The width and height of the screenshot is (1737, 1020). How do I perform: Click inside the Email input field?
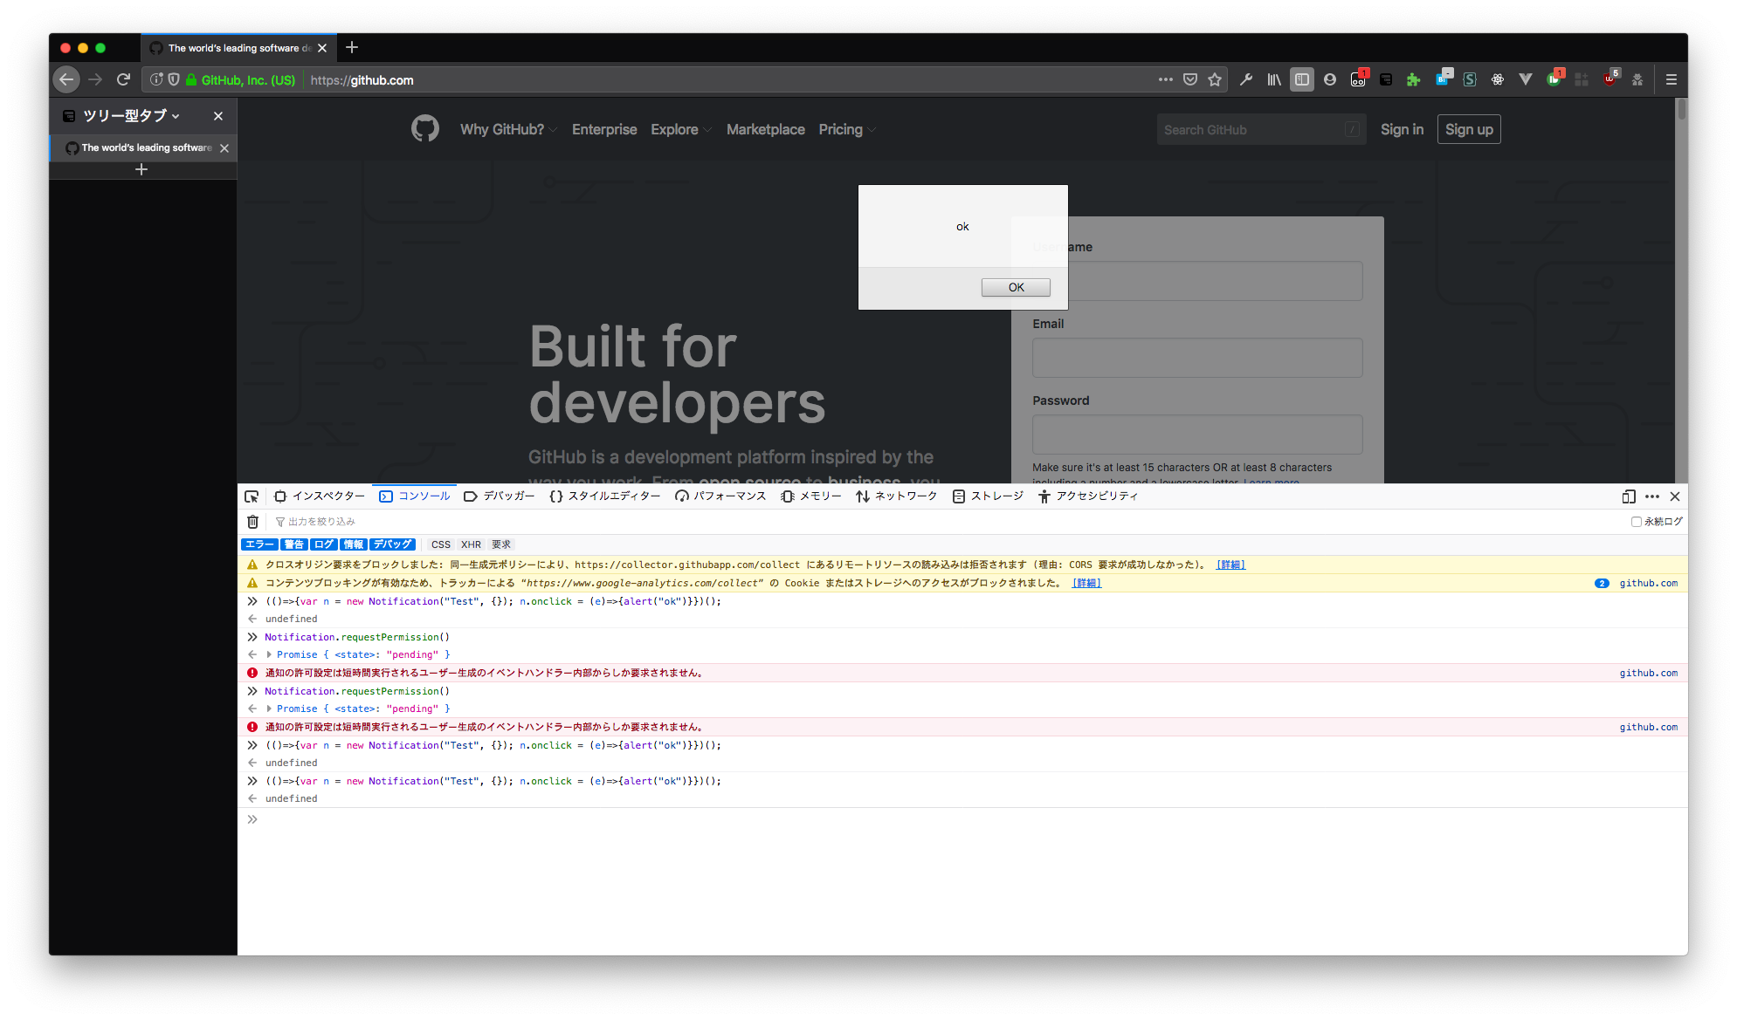pos(1196,357)
